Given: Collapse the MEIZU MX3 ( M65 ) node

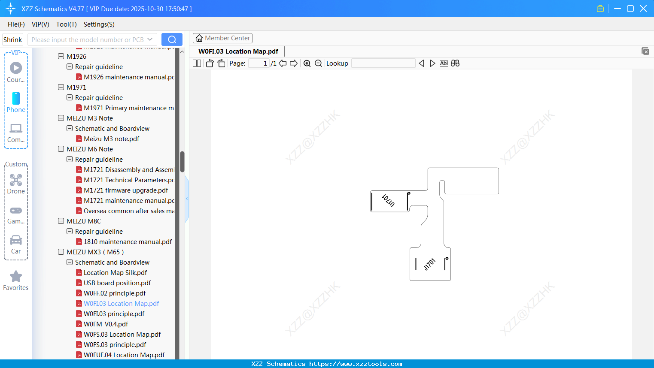Looking at the screenshot, I should tap(61, 252).
